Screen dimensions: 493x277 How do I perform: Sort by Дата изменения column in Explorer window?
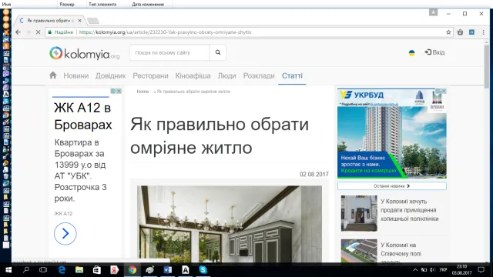(x=148, y=4)
